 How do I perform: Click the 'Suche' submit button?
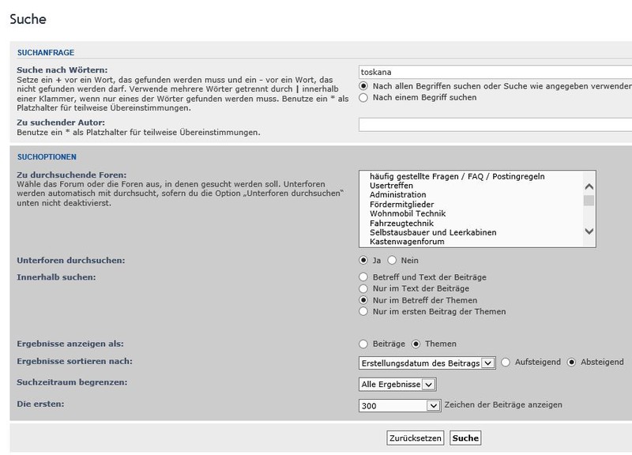[x=465, y=438]
